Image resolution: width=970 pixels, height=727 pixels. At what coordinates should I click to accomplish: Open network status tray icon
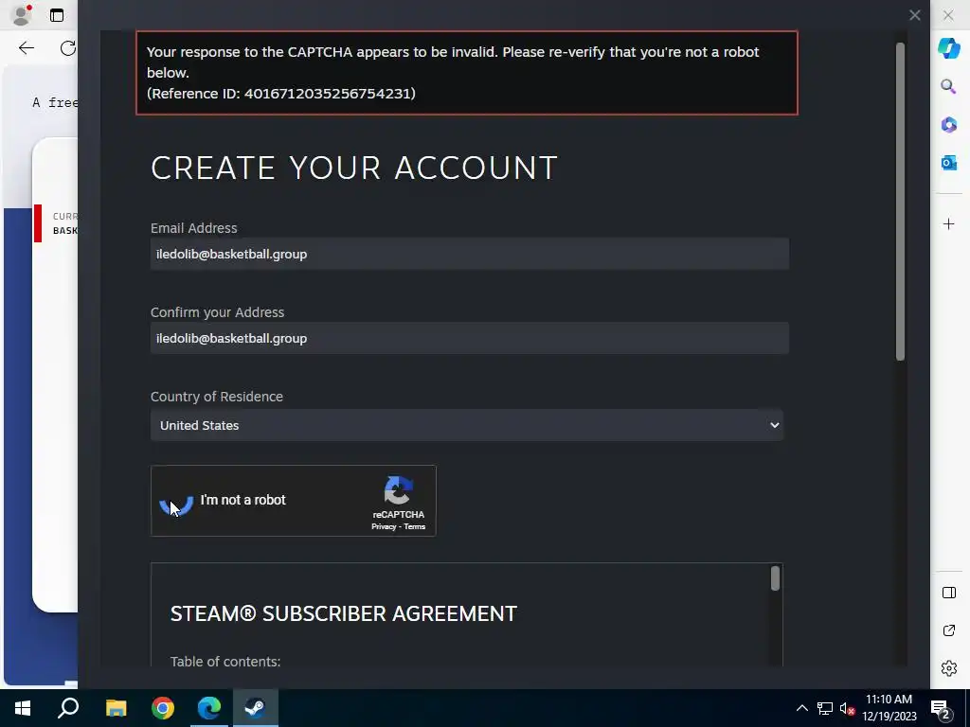click(825, 708)
